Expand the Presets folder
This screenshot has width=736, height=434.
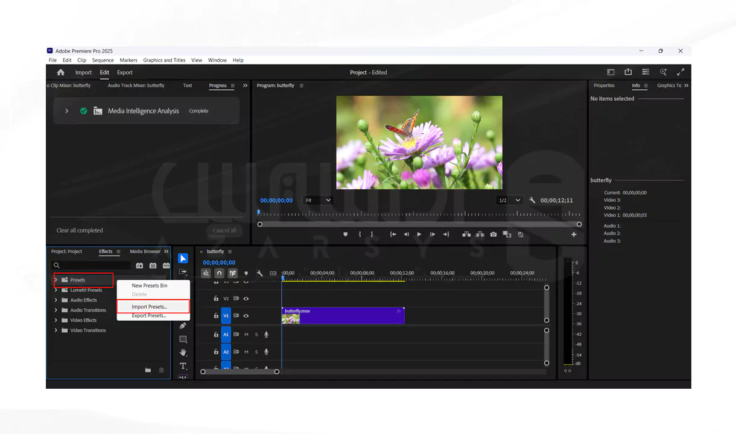tap(56, 280)
